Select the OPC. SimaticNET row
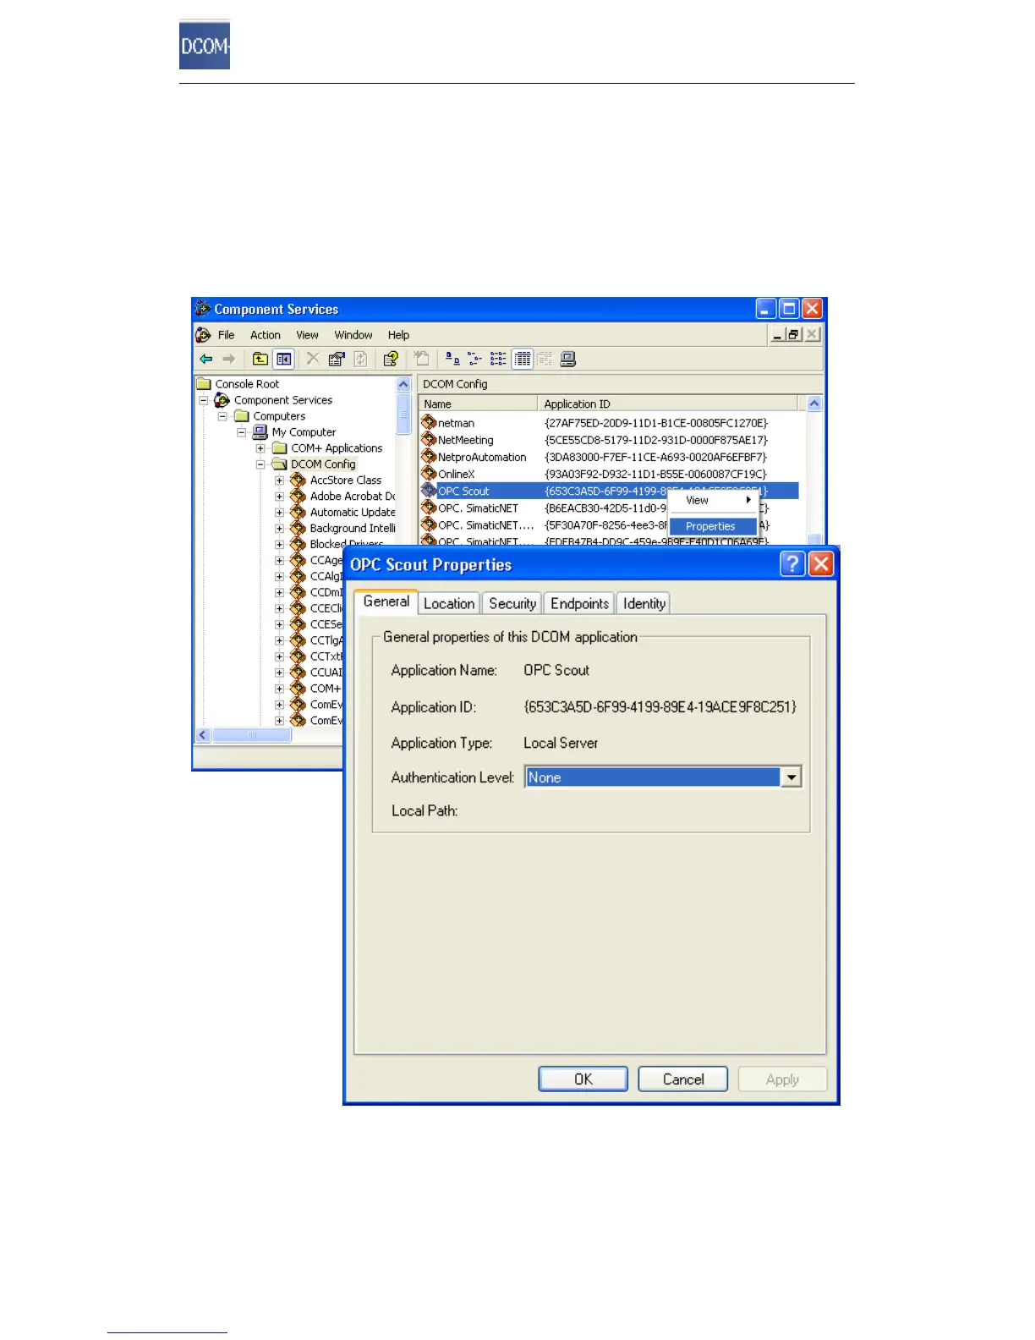Viewport: 1035px width, 1340px height. 609,508
